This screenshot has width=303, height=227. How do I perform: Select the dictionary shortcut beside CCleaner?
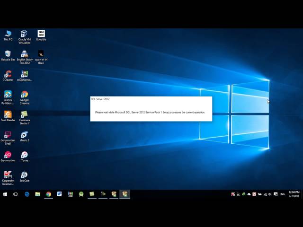24,76
